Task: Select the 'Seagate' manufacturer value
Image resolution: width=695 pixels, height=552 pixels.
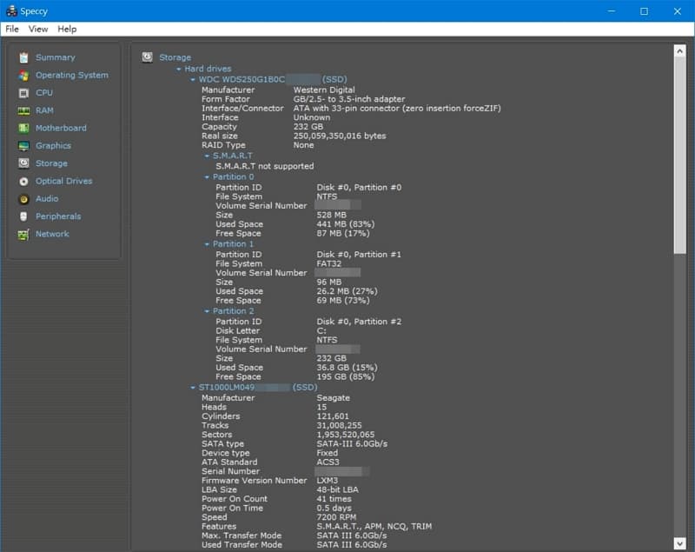Action: click(334, 398)
